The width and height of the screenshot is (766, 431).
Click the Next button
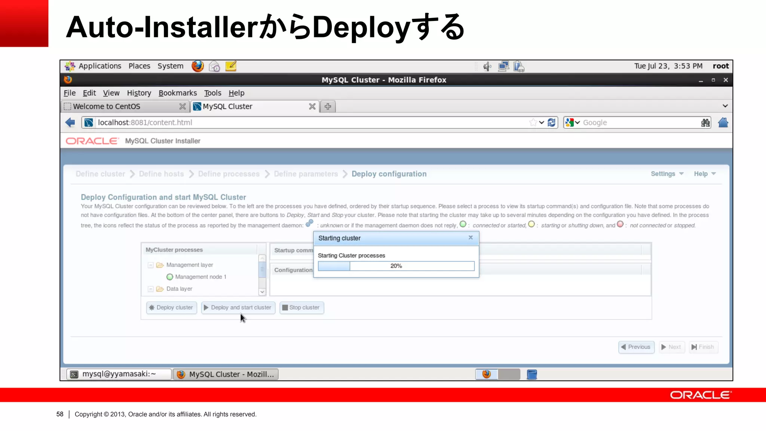click(672, 347)
